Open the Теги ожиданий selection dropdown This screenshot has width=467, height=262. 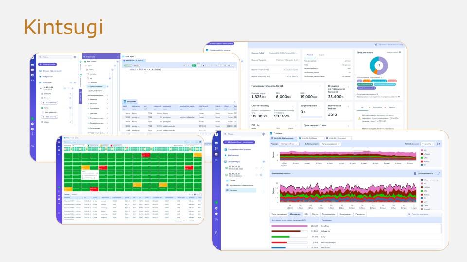(x=330, y=144)
